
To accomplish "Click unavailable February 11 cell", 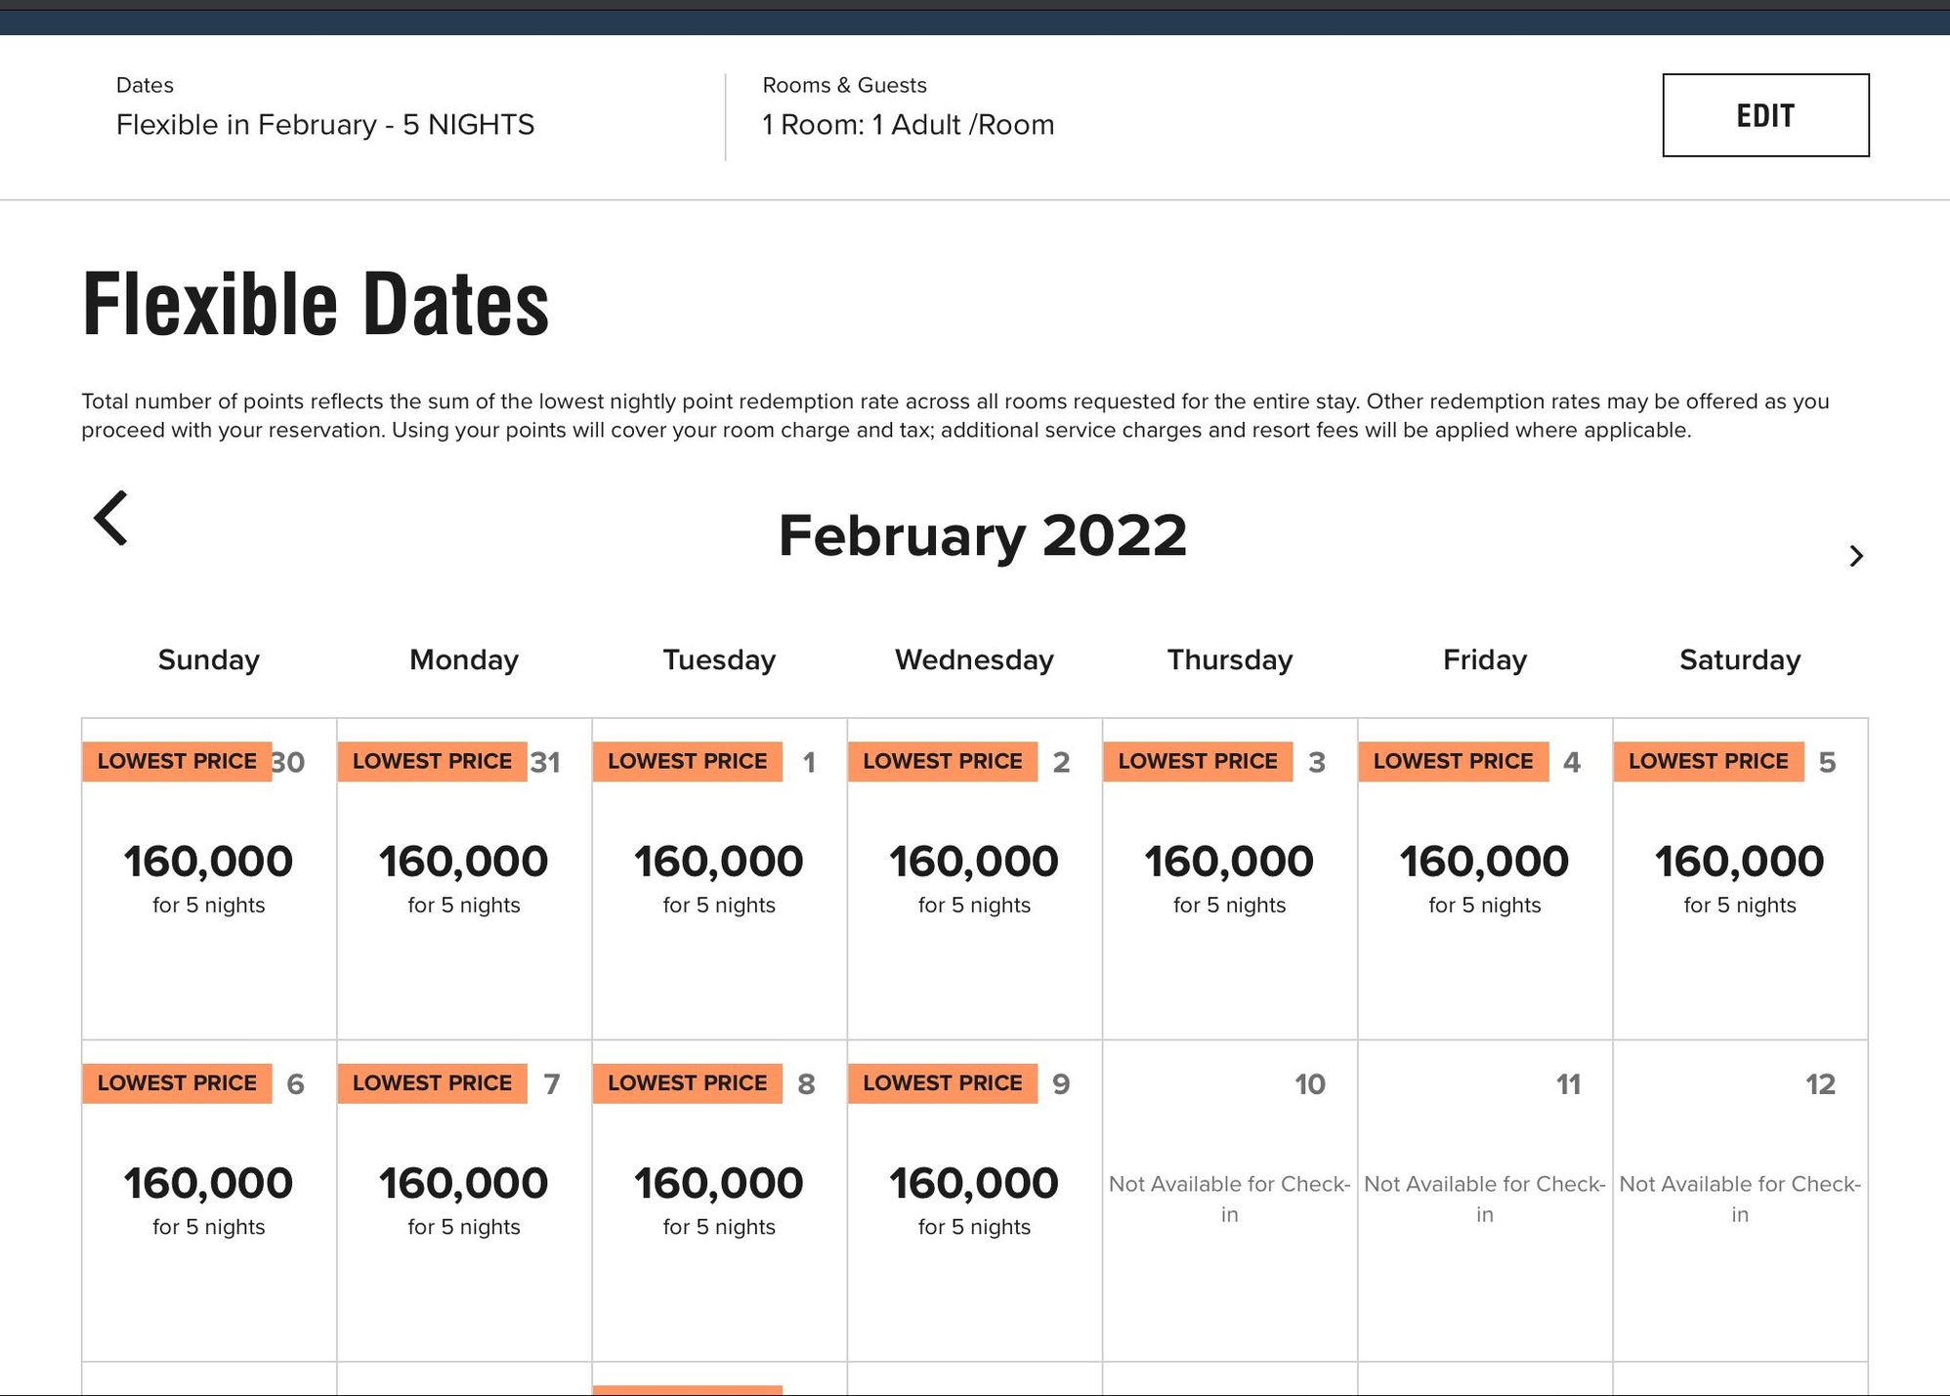I will click(1485, 1201).
